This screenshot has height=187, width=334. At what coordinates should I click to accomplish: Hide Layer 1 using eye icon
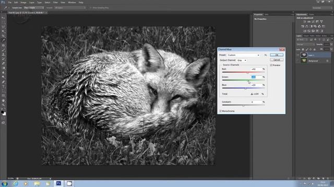click(x=298, y=55)
